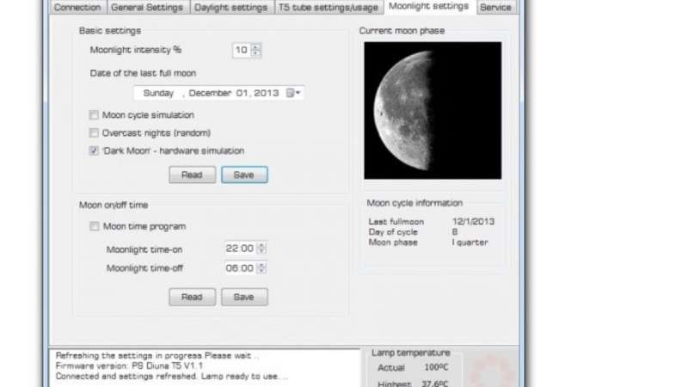Enable the Moon time program checkbox
This screenshot has height=387, width=688.
click(94, 227)
